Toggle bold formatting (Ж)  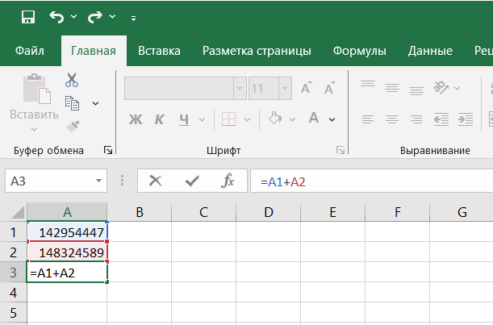135,119
